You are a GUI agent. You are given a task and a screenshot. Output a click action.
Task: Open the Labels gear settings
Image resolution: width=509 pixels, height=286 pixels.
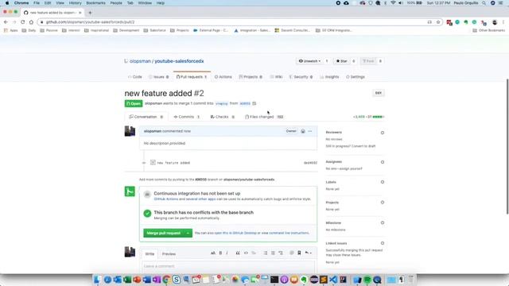pyautogui.click(x=383, y=182)
